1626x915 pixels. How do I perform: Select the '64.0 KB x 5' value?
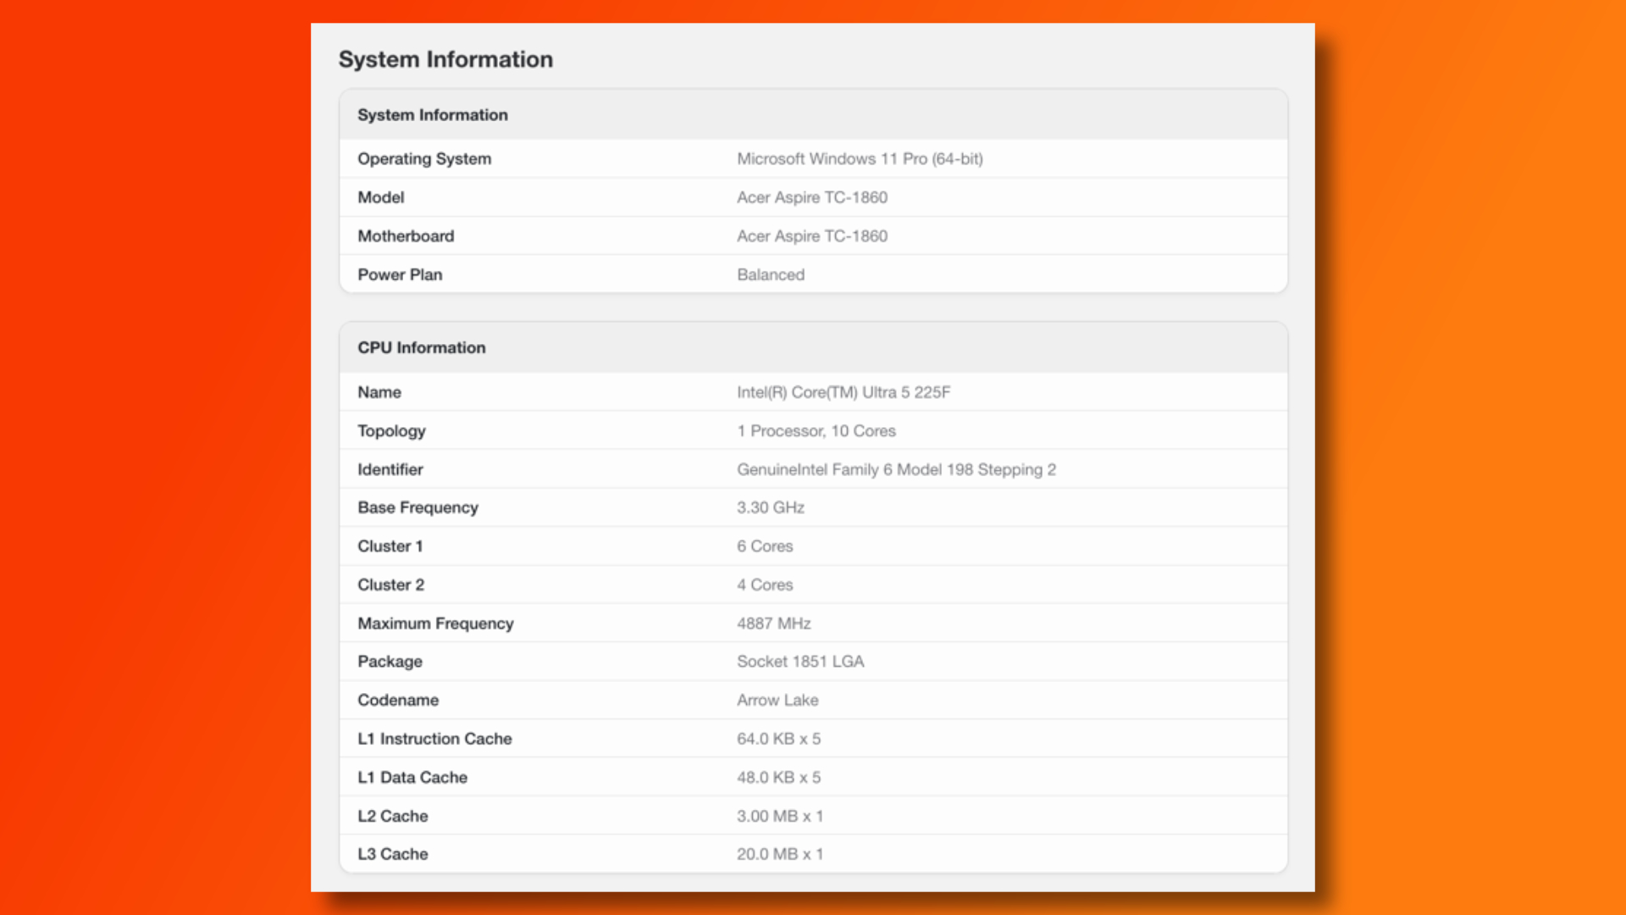pos(778,739)
